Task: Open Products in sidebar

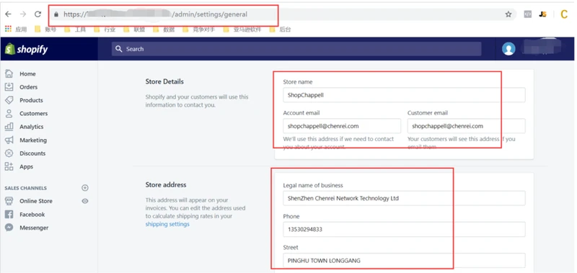Action: pyautogui.click(x=31, y=100)
